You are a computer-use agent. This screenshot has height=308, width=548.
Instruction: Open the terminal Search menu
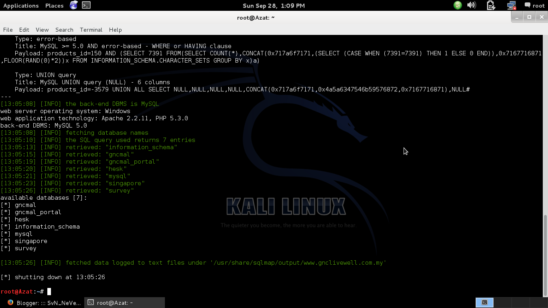64,30
